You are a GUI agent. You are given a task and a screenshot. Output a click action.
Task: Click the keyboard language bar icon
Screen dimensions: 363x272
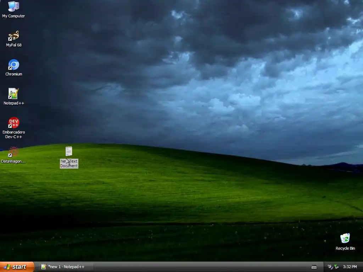pyautogui.click(x=314, y=267)
